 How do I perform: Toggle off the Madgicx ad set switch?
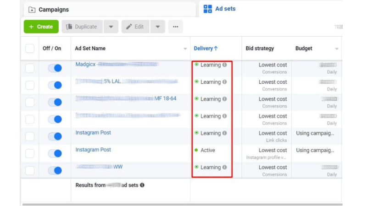(55, 68)
